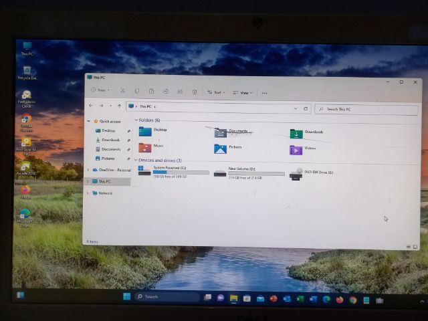
Task: Open Task View from the taskbar
Action: point(208,297)
